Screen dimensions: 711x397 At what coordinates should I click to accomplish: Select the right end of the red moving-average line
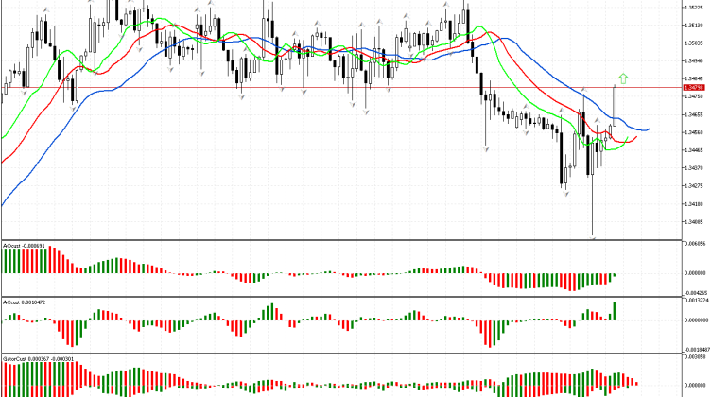tap(636, 137)
